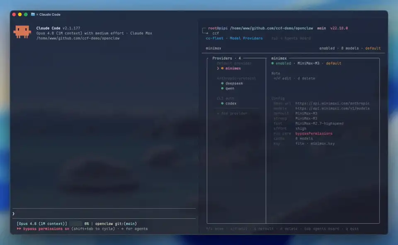Click the 'bypass permissions on' status text

(46, 229)
